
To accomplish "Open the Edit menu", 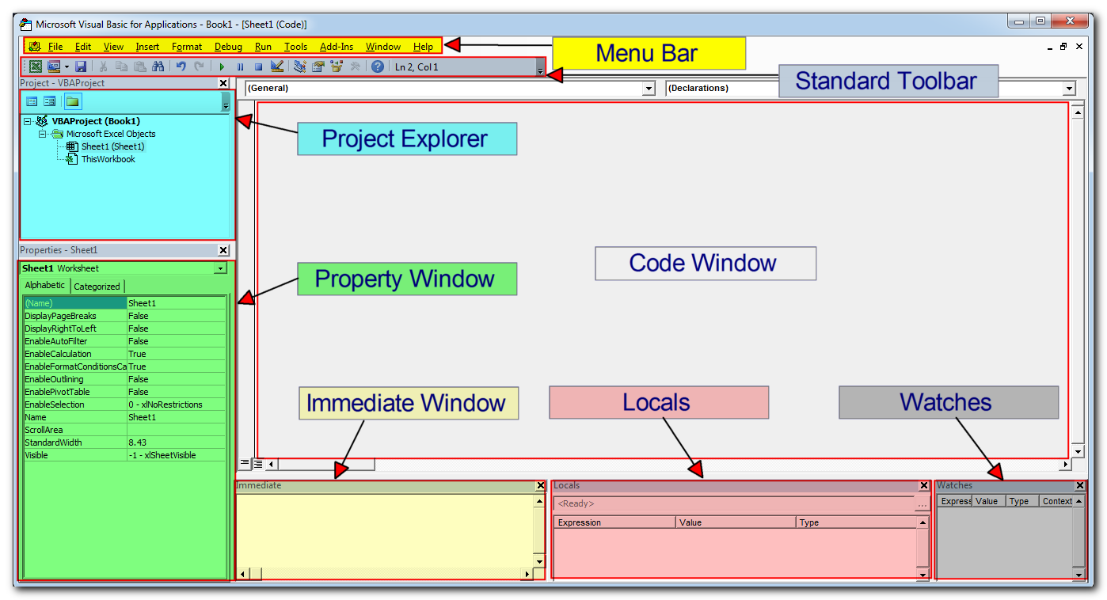I will (x=83, y=47).
